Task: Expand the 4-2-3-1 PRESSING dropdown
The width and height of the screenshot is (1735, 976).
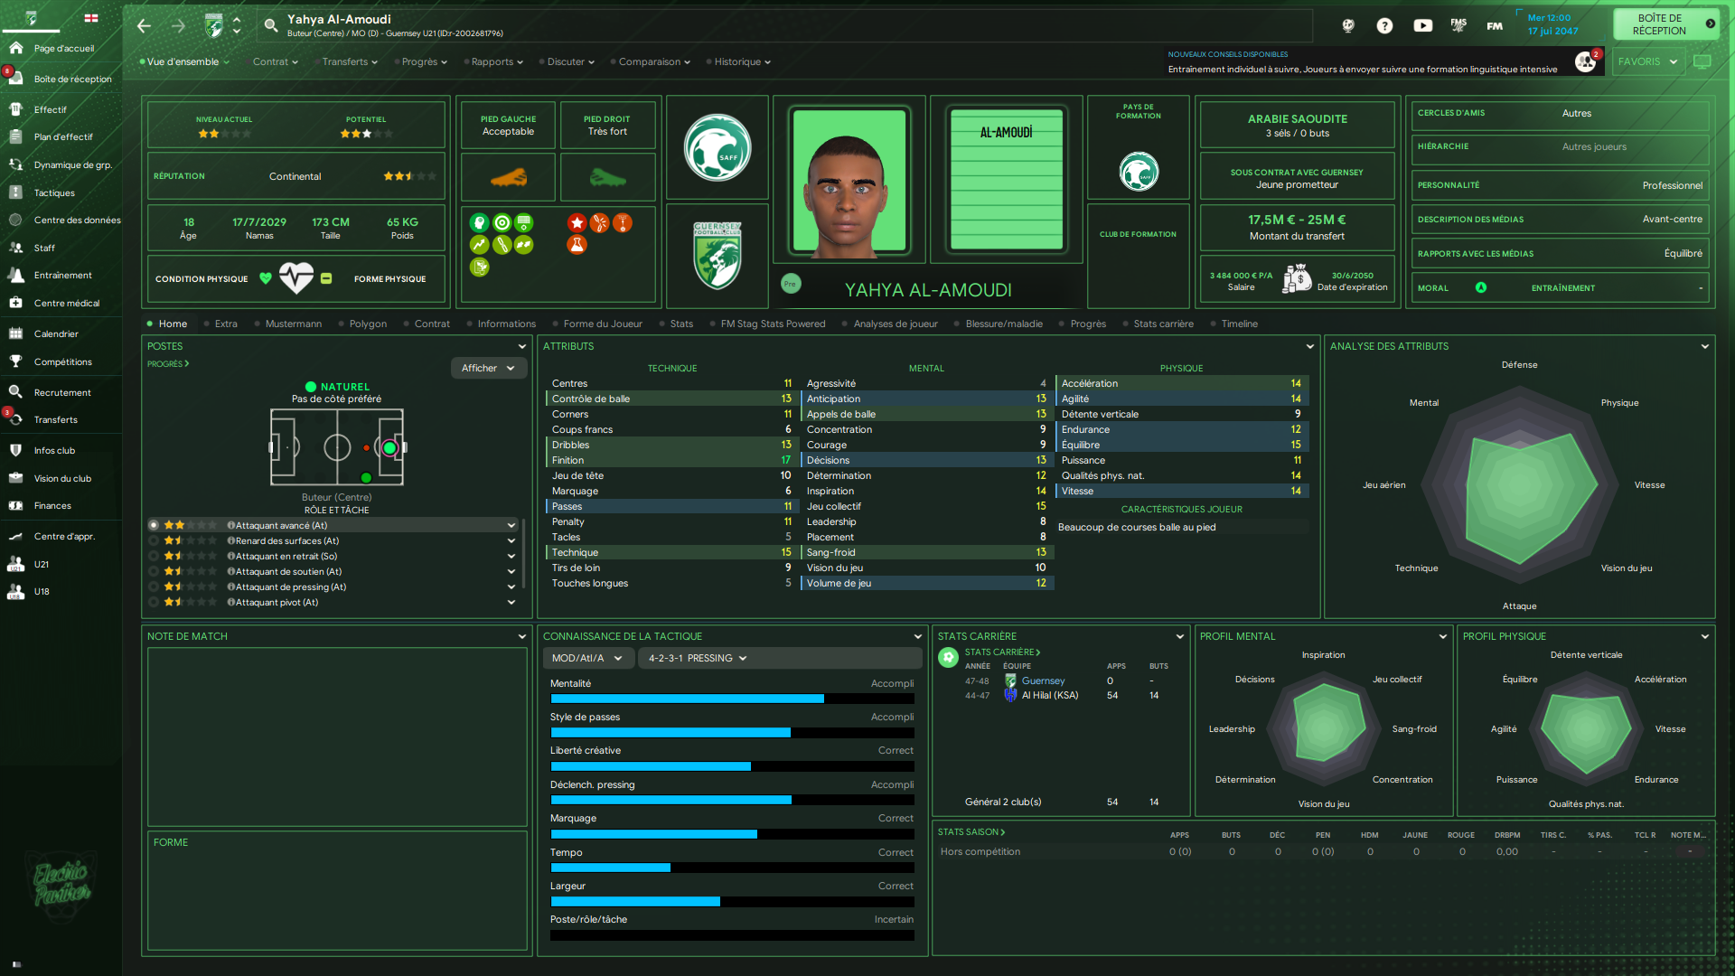Action: click(x=697, y=658)
